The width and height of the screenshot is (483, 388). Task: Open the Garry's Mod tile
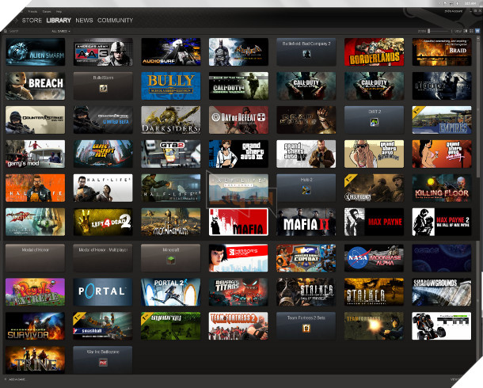(x=35, y=154)
